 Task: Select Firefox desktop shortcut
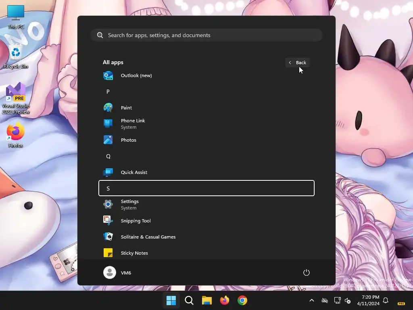coord(16,135)
